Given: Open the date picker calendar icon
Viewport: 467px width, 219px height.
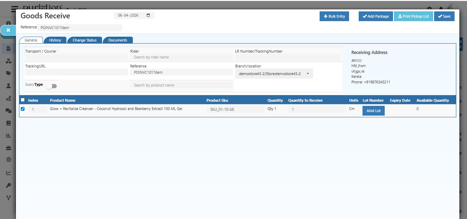Looking at the screenshot, I should 148,16.
